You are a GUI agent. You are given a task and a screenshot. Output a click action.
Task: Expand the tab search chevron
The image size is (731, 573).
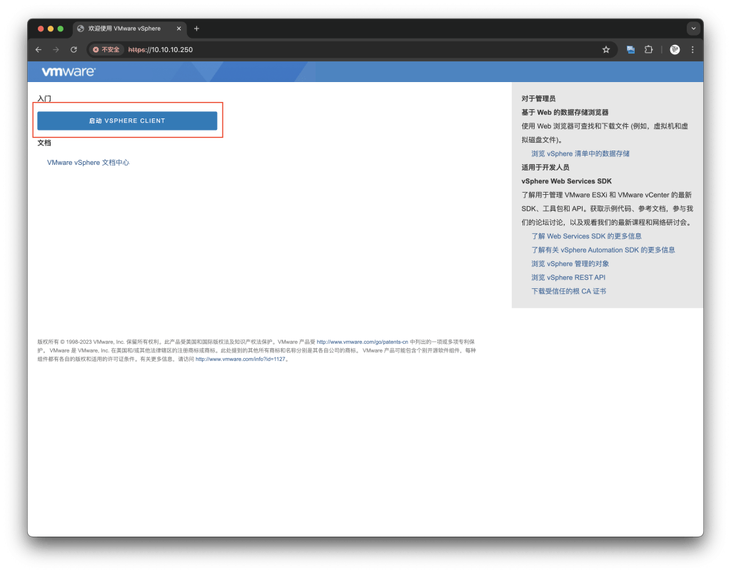pos(693,29)
